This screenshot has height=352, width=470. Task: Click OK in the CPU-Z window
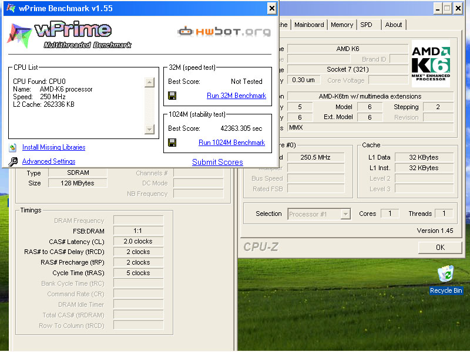440,248
